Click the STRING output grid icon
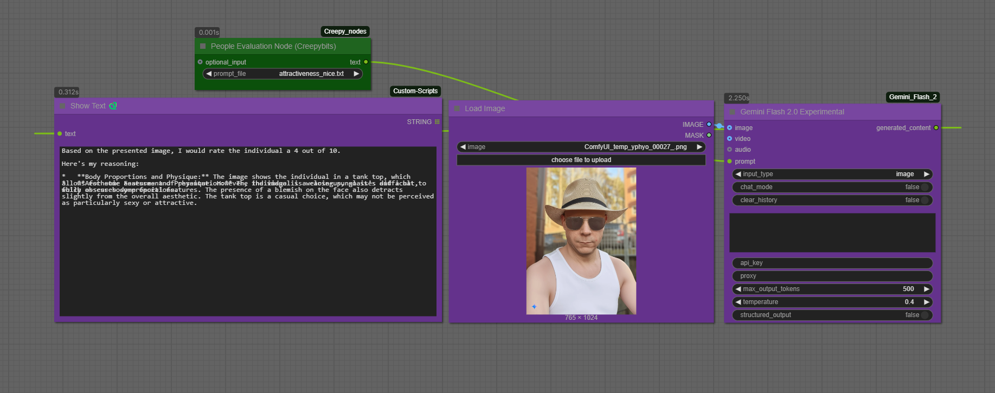The image size is (995, 393). (437, 122)
